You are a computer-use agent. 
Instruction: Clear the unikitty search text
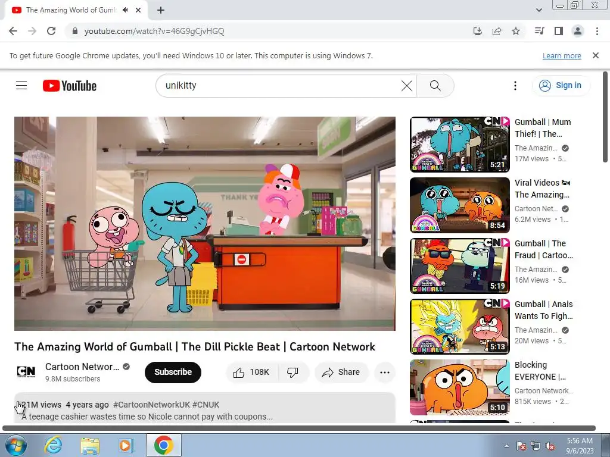coord(406,86)
